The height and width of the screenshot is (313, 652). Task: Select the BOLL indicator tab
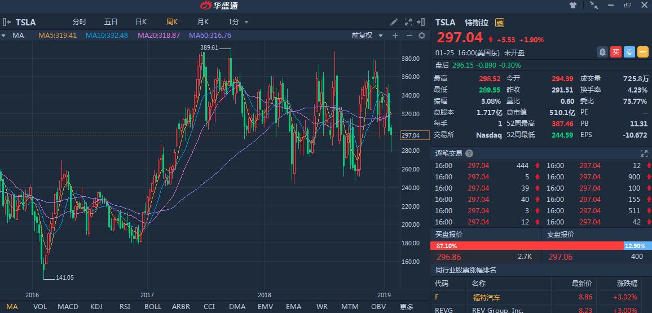point(153,307)
